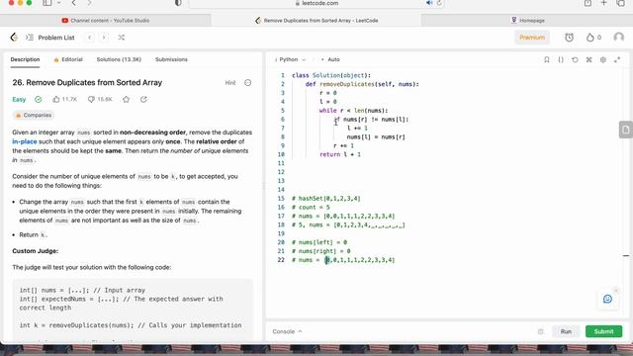The width and height of the screenshot is (633, 356).
Task: Click comment line '# count = 5'
Action: point(311,208)
